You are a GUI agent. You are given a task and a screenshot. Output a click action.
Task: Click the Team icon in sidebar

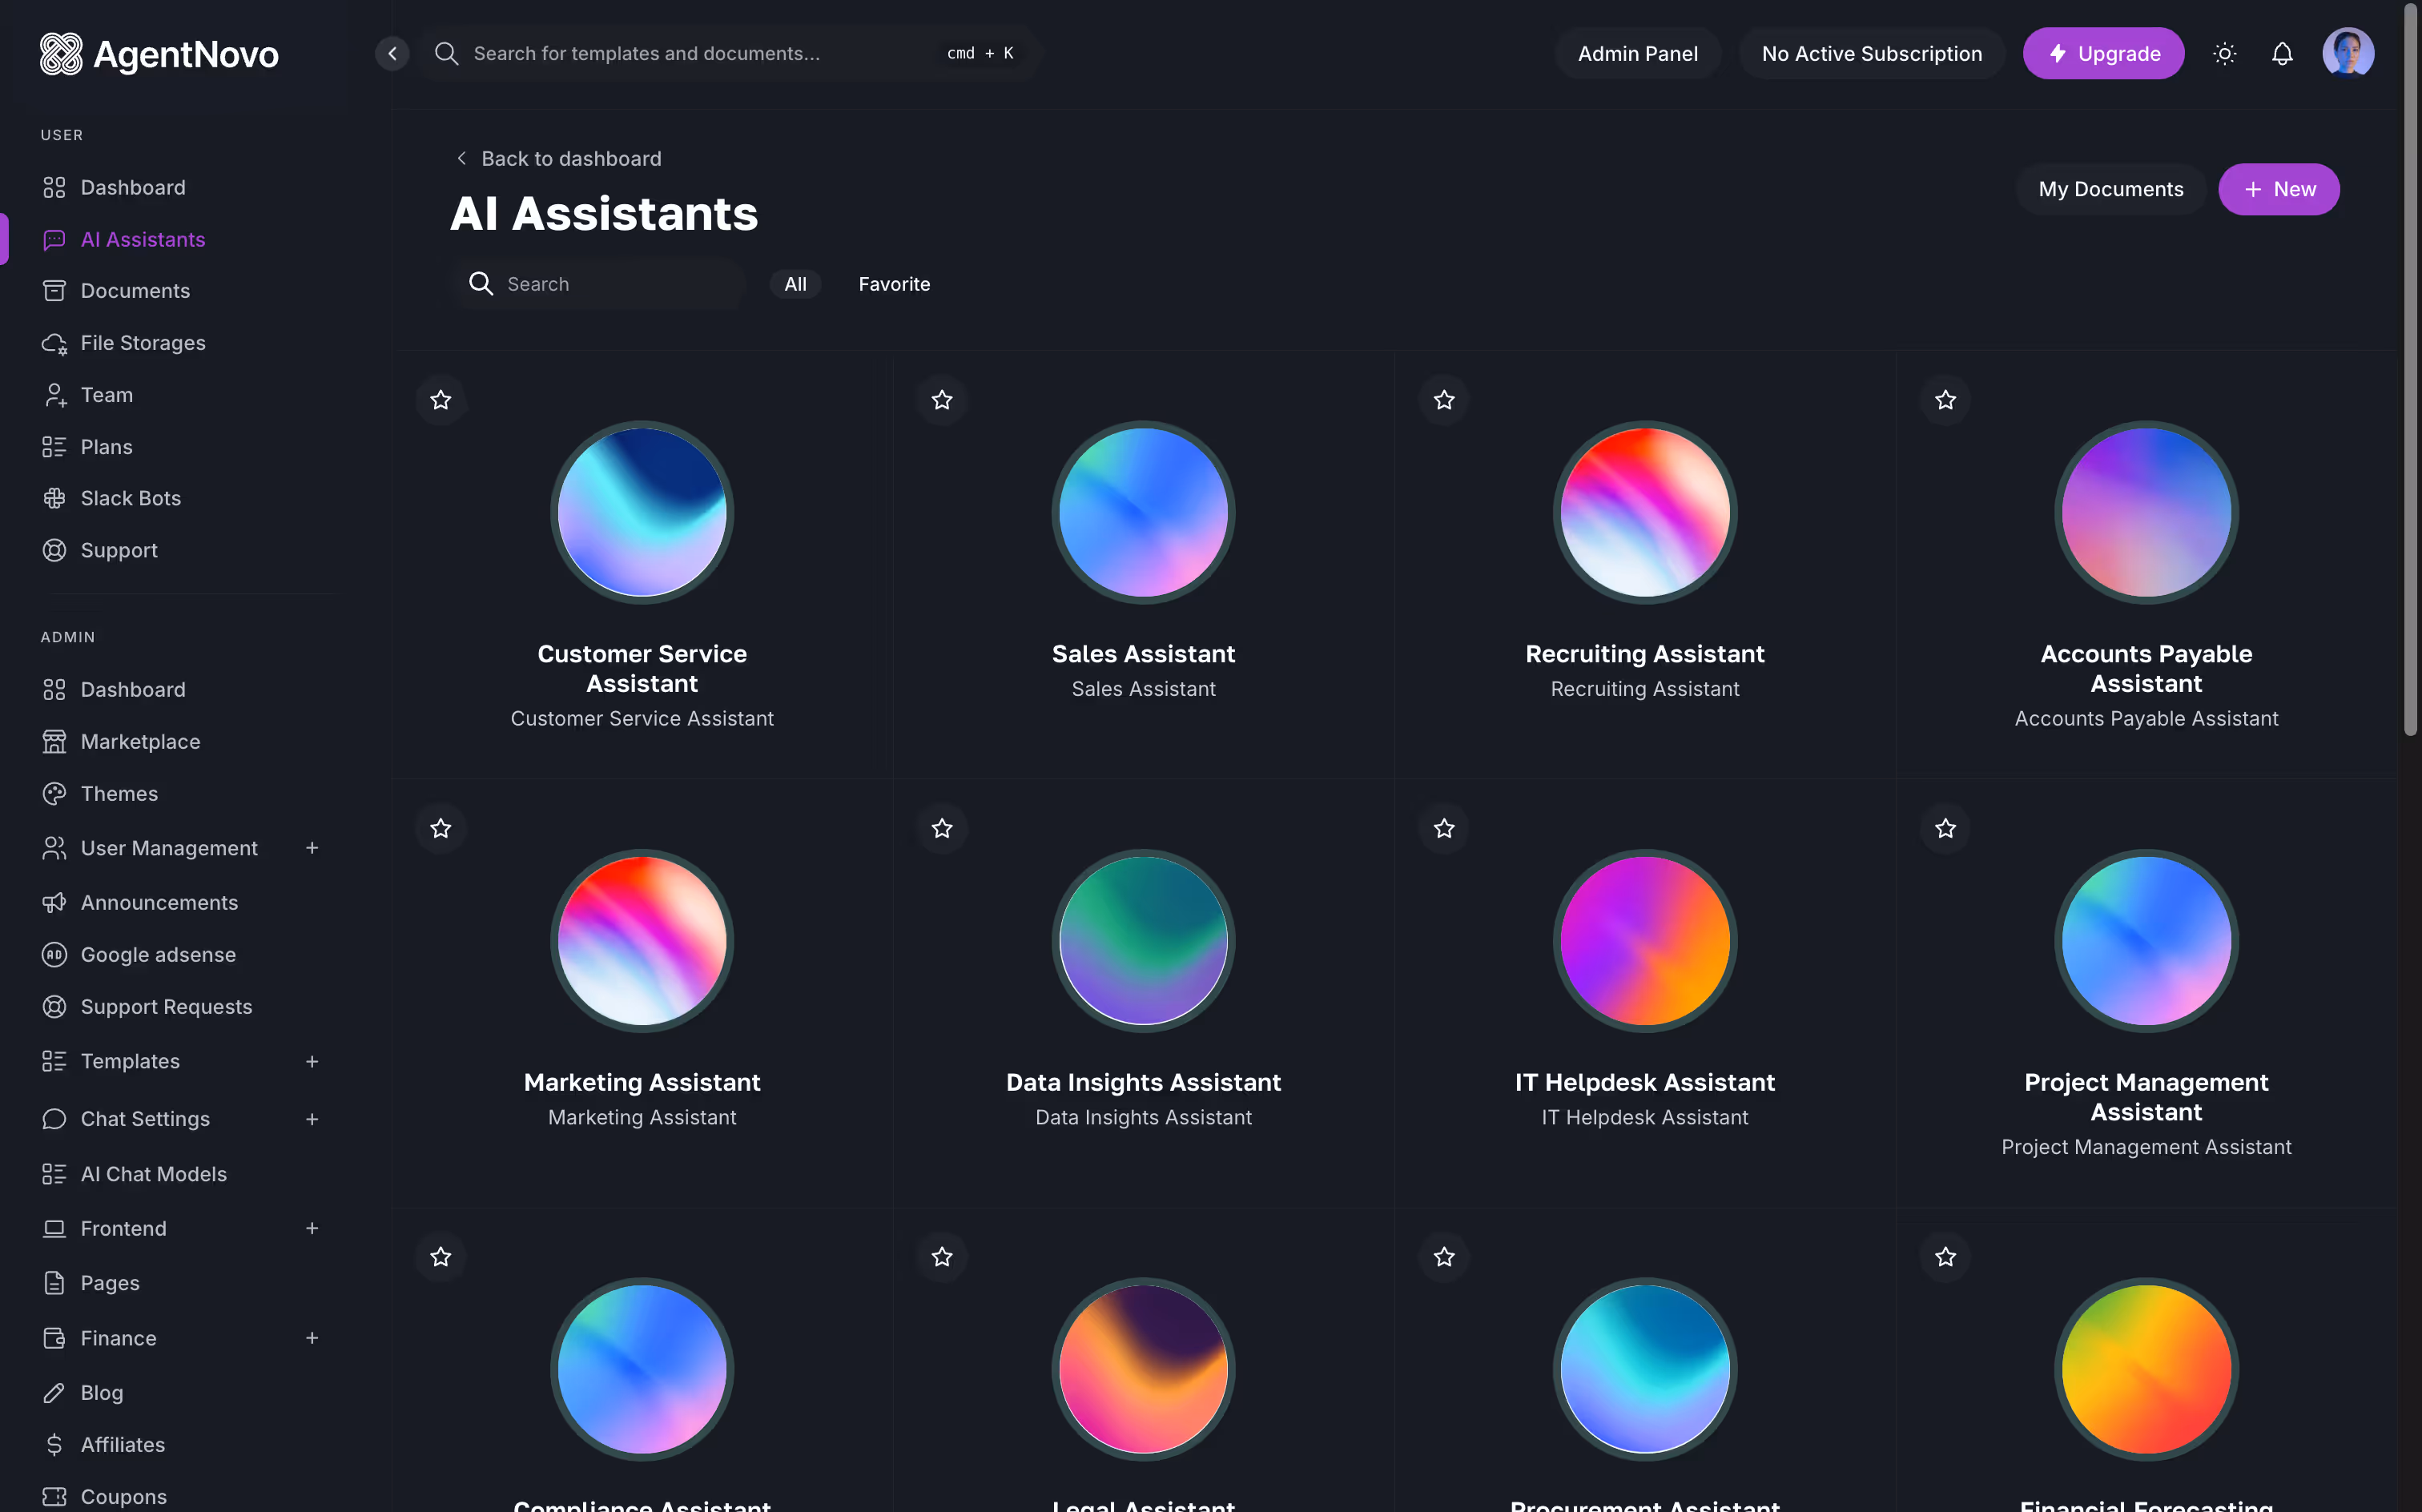click(54, 395)
